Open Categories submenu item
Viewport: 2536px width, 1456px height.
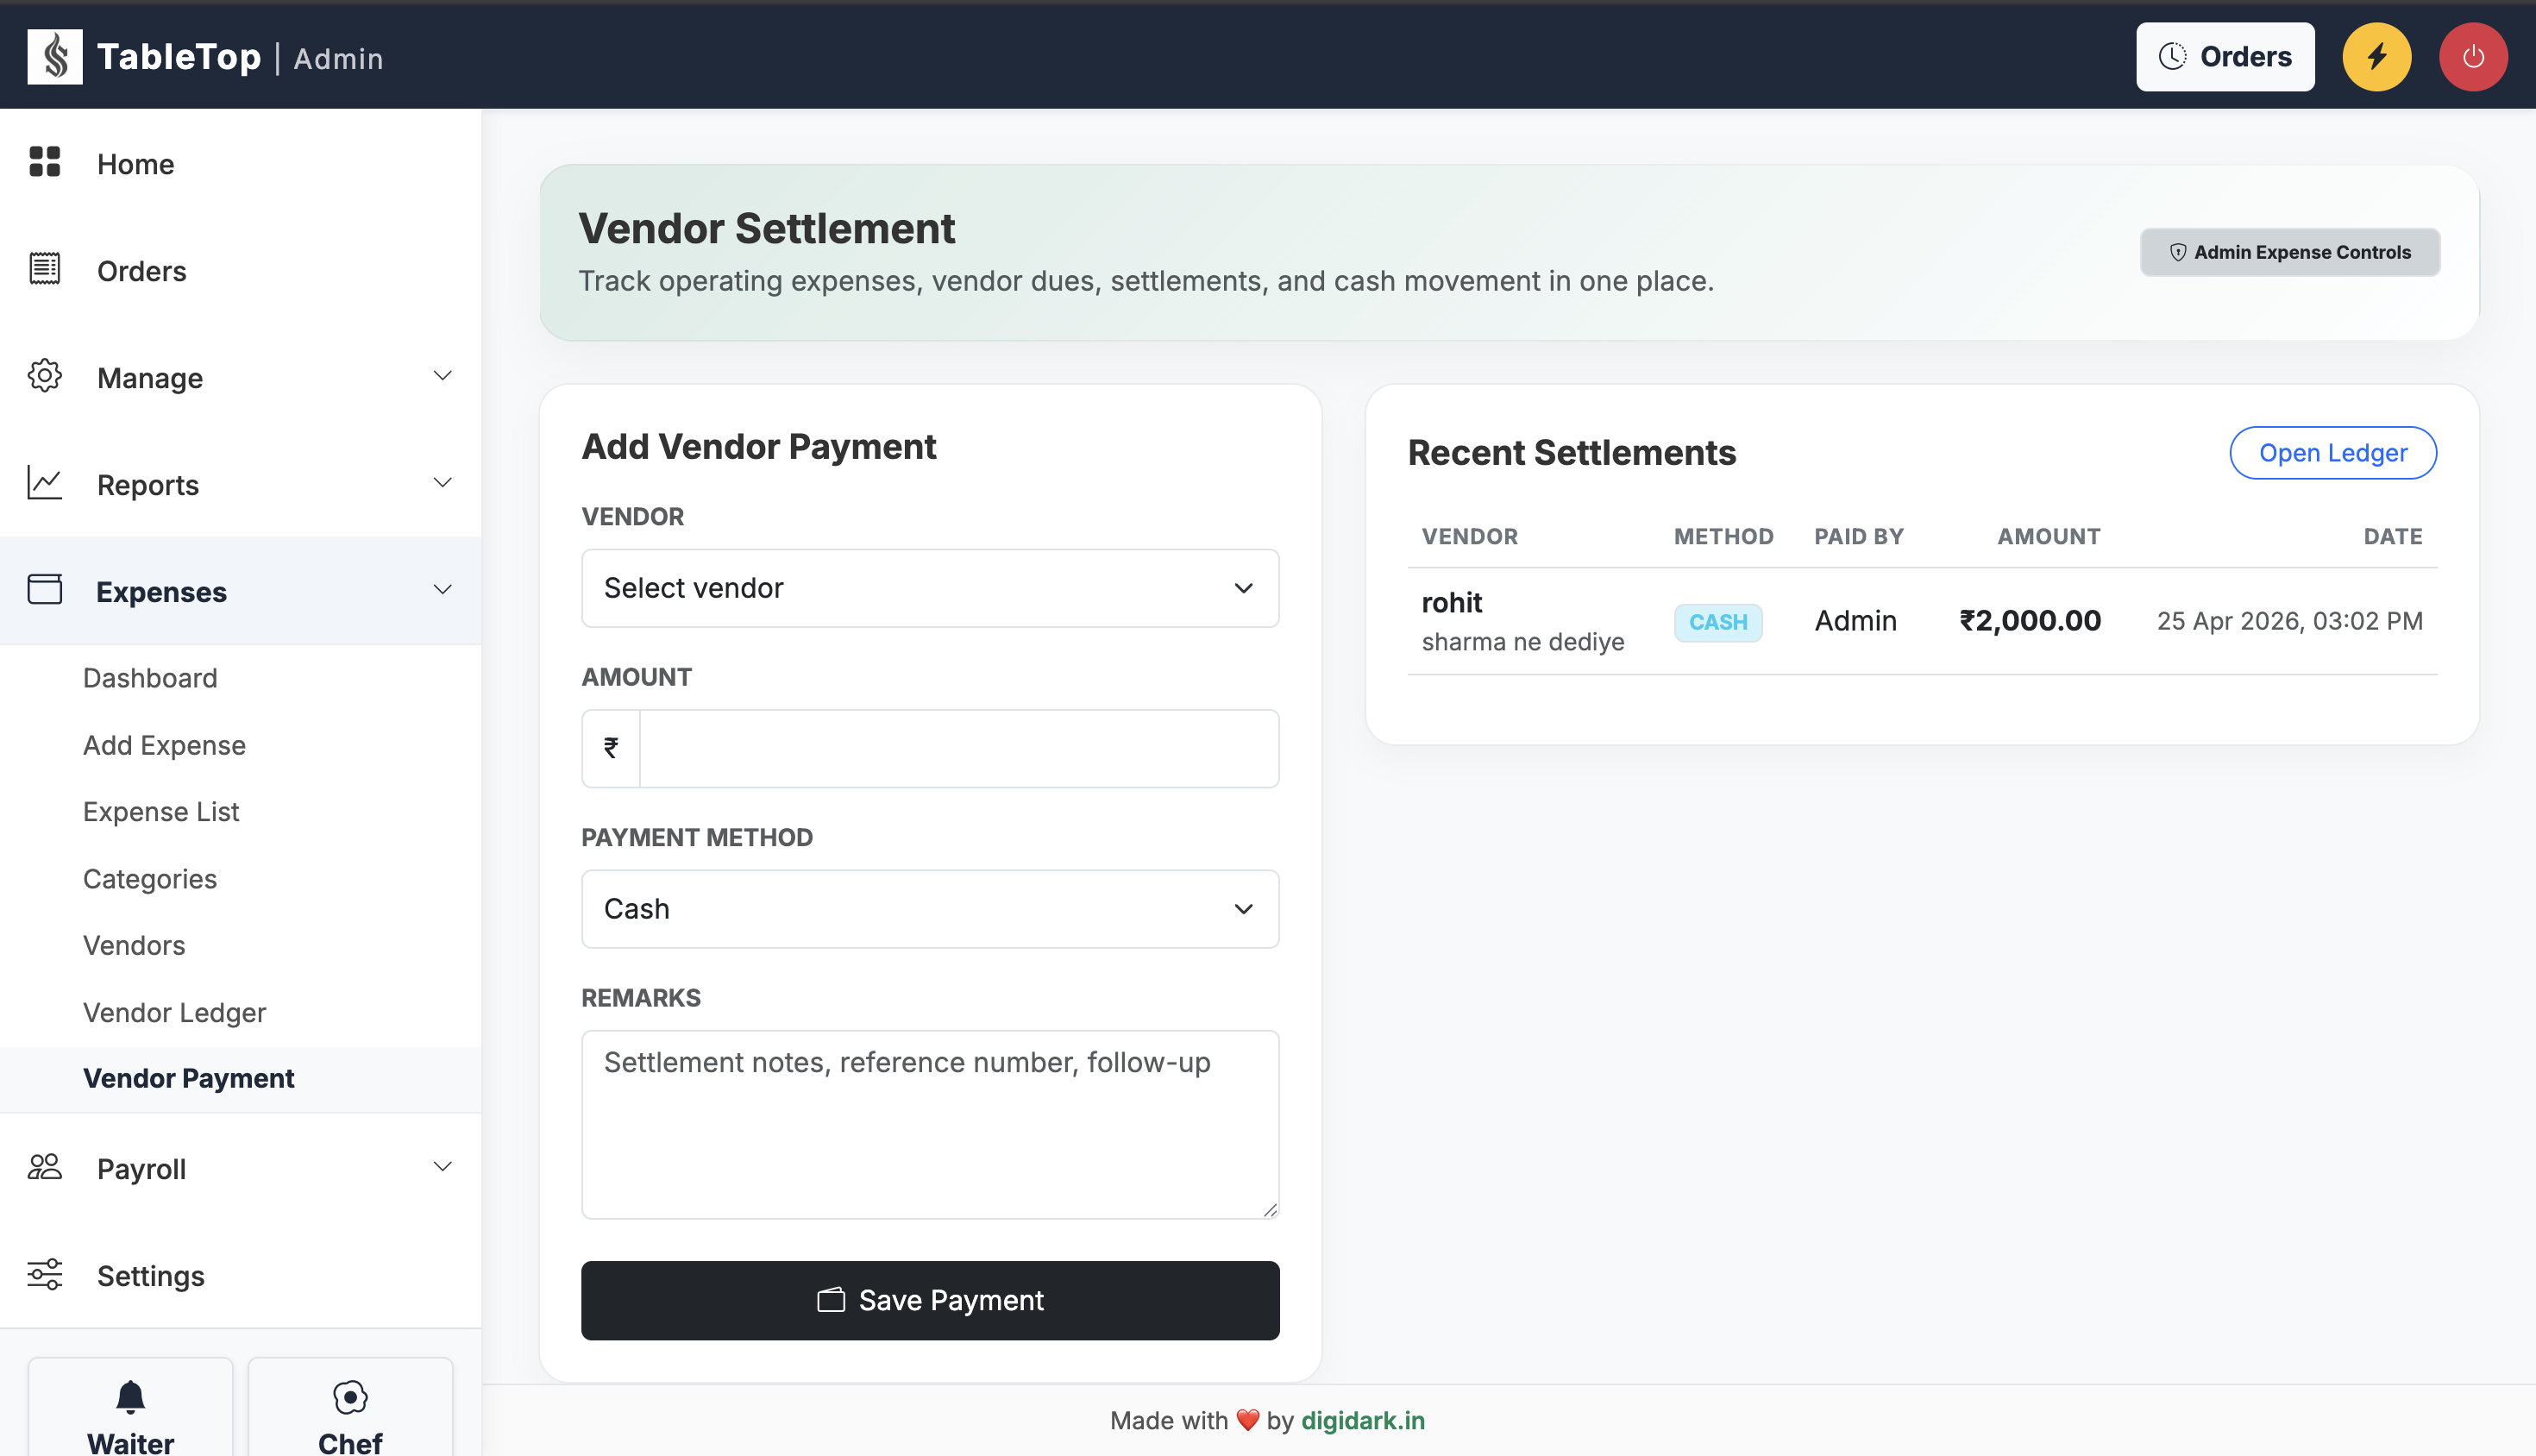(150, 878)
